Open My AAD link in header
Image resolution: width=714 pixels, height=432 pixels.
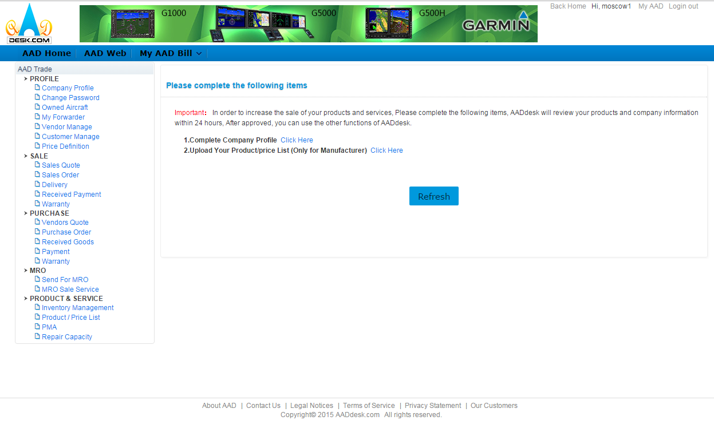650,6
